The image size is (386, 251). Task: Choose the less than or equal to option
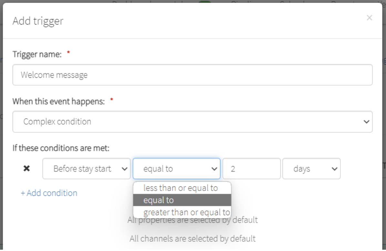(x=181, y=188)
